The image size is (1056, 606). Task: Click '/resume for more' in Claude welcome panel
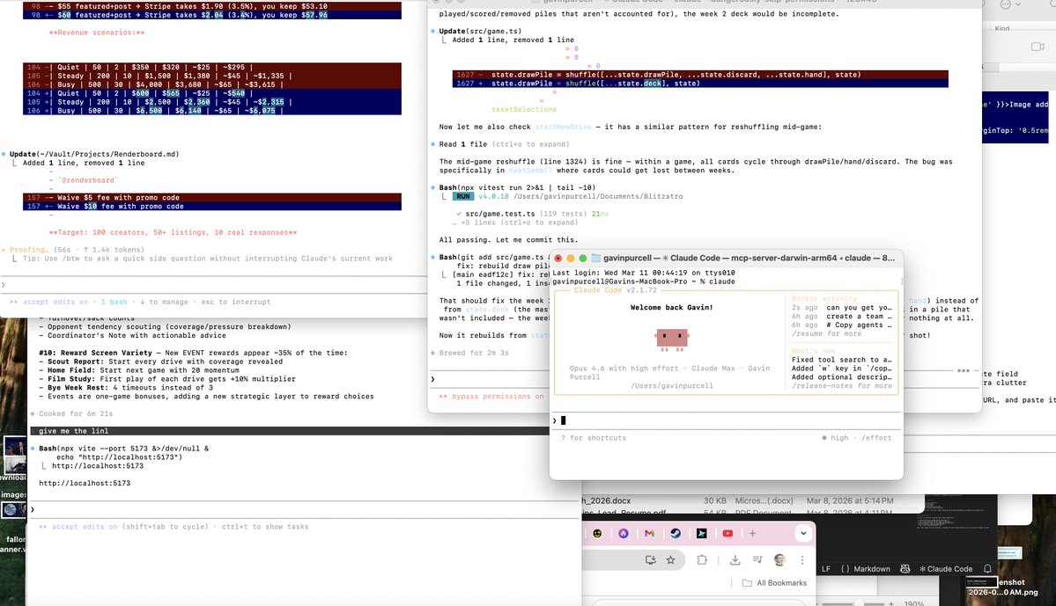[825, 333]
